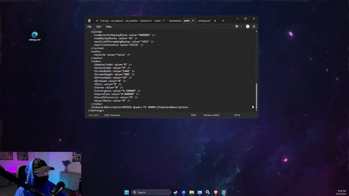Click the Notepad taskbar icon
Viewport: 349px width, 196px height.
pos(224,192)
